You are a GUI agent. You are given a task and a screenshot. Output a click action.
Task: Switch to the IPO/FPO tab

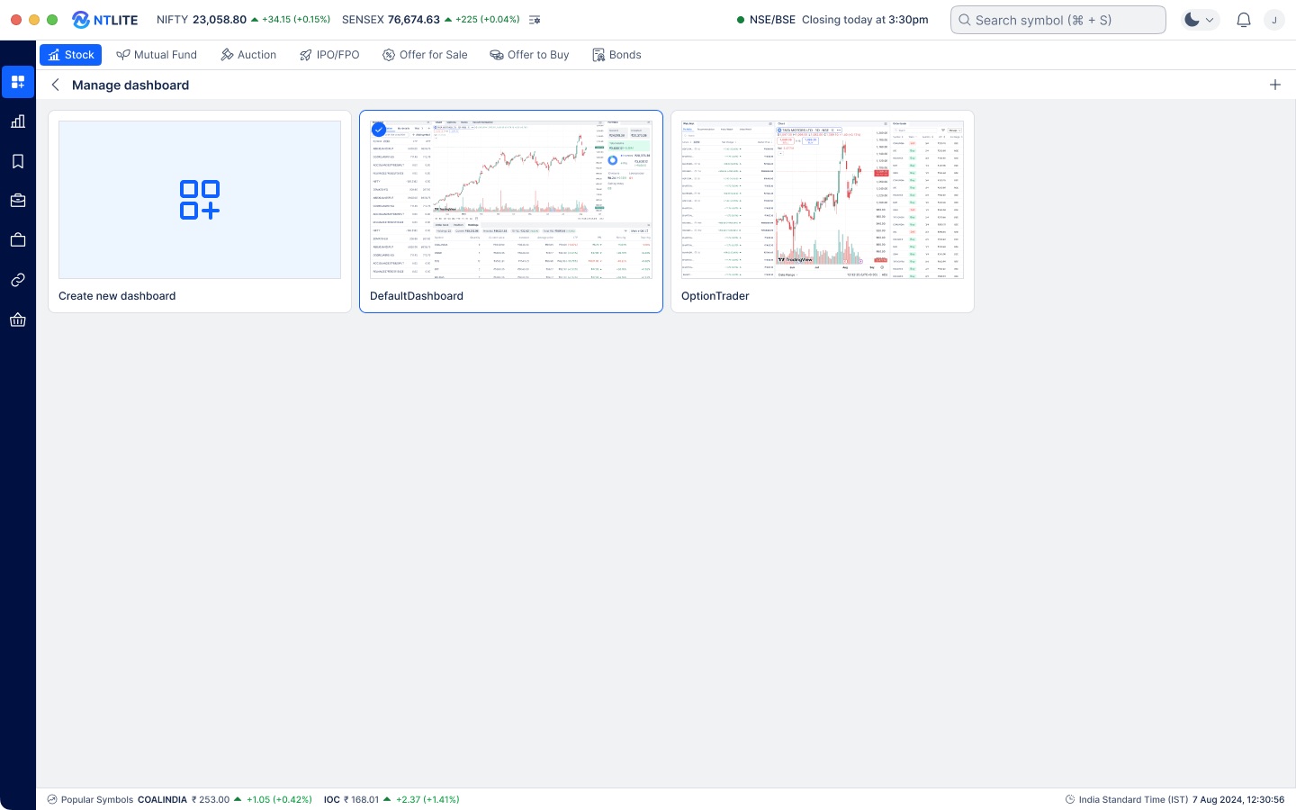[x=329, y=55]
